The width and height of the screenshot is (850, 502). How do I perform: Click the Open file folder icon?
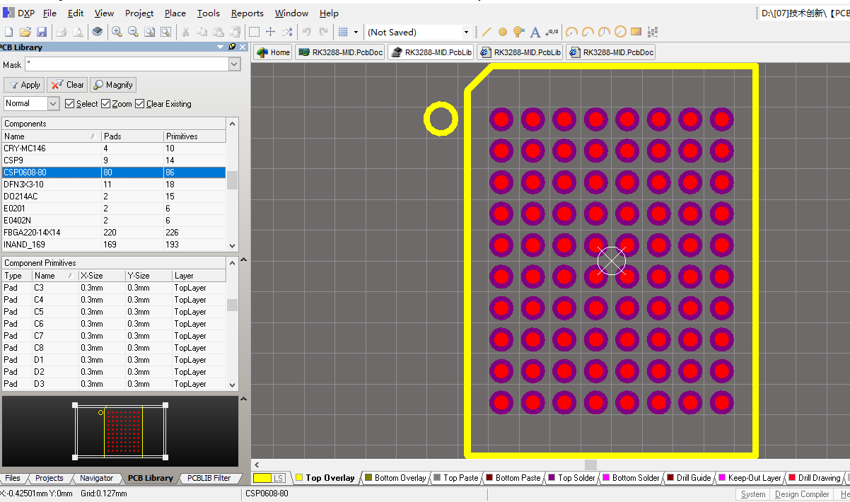point(25,32)
